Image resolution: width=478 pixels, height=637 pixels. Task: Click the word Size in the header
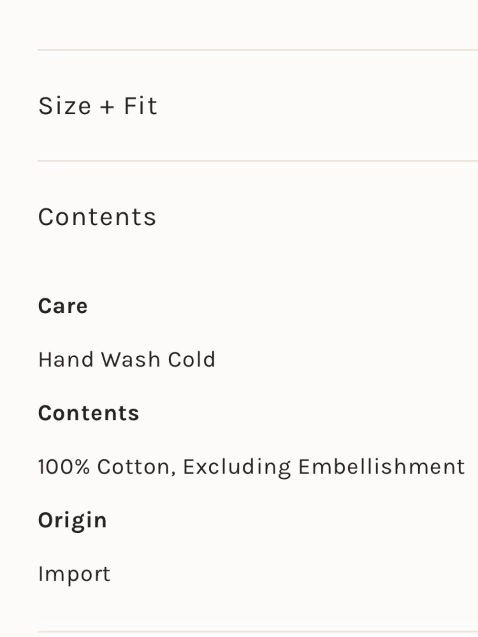tap(65, 106)
